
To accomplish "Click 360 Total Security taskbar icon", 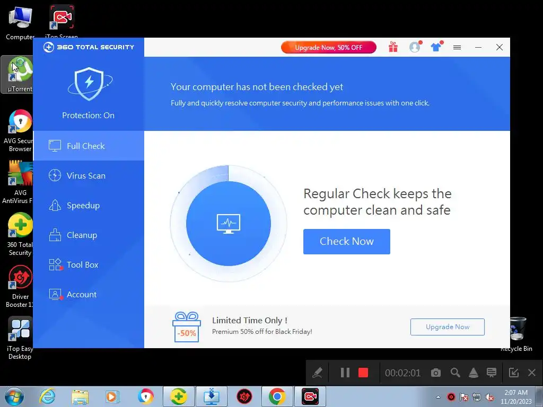I will (178, 396).
